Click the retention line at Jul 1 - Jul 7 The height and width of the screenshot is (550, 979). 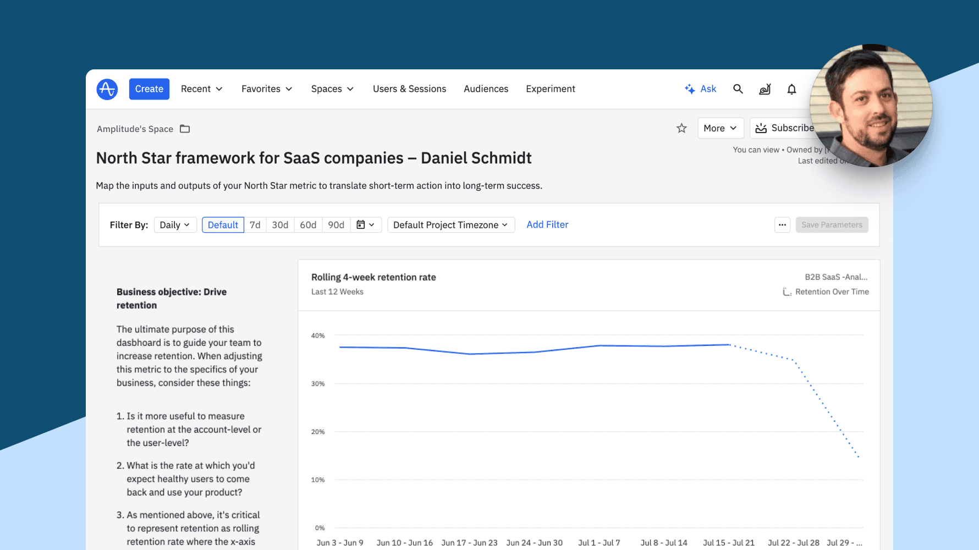(599, 346)
